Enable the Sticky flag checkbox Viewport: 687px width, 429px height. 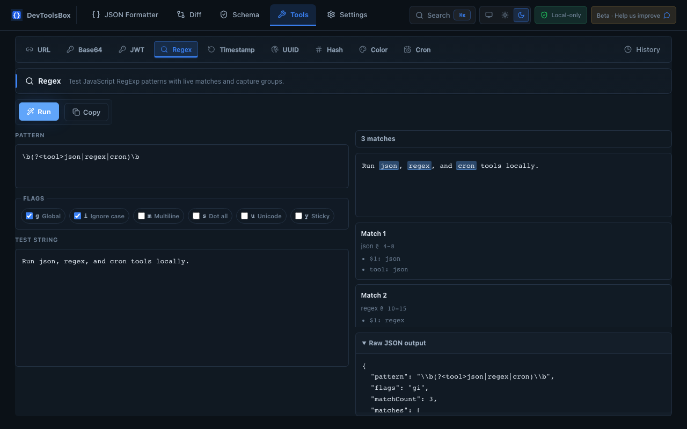point(299,216)
